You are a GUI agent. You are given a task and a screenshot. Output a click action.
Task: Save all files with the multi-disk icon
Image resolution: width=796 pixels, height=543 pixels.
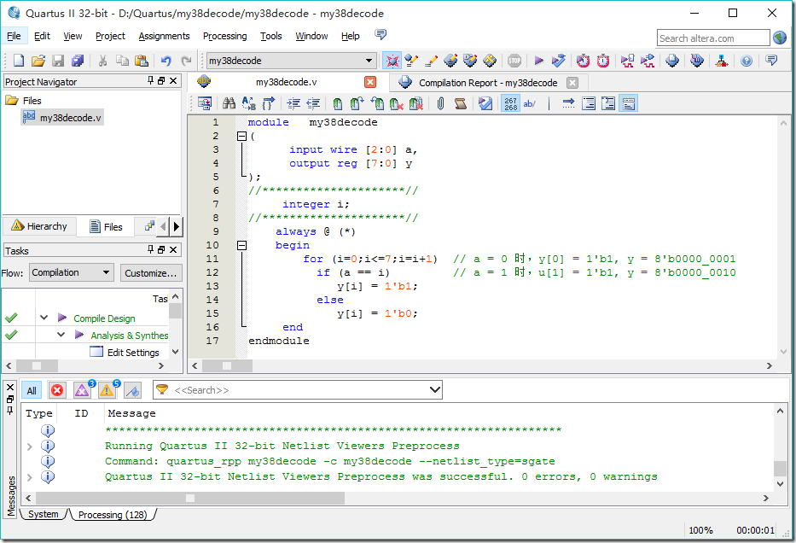tap(77, 61)
